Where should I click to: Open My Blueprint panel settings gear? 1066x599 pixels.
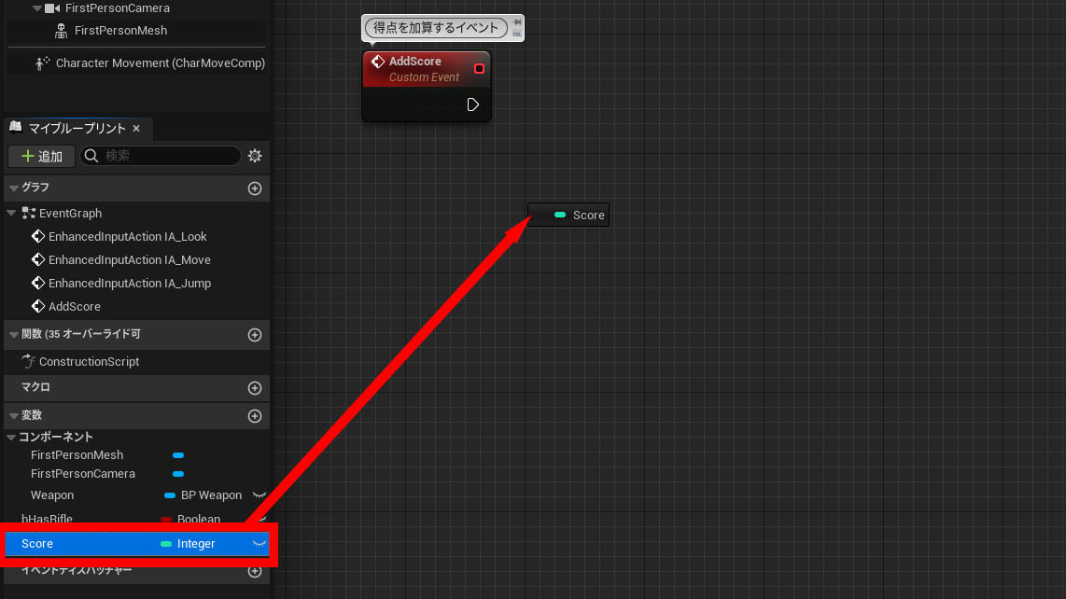point(255,156)
